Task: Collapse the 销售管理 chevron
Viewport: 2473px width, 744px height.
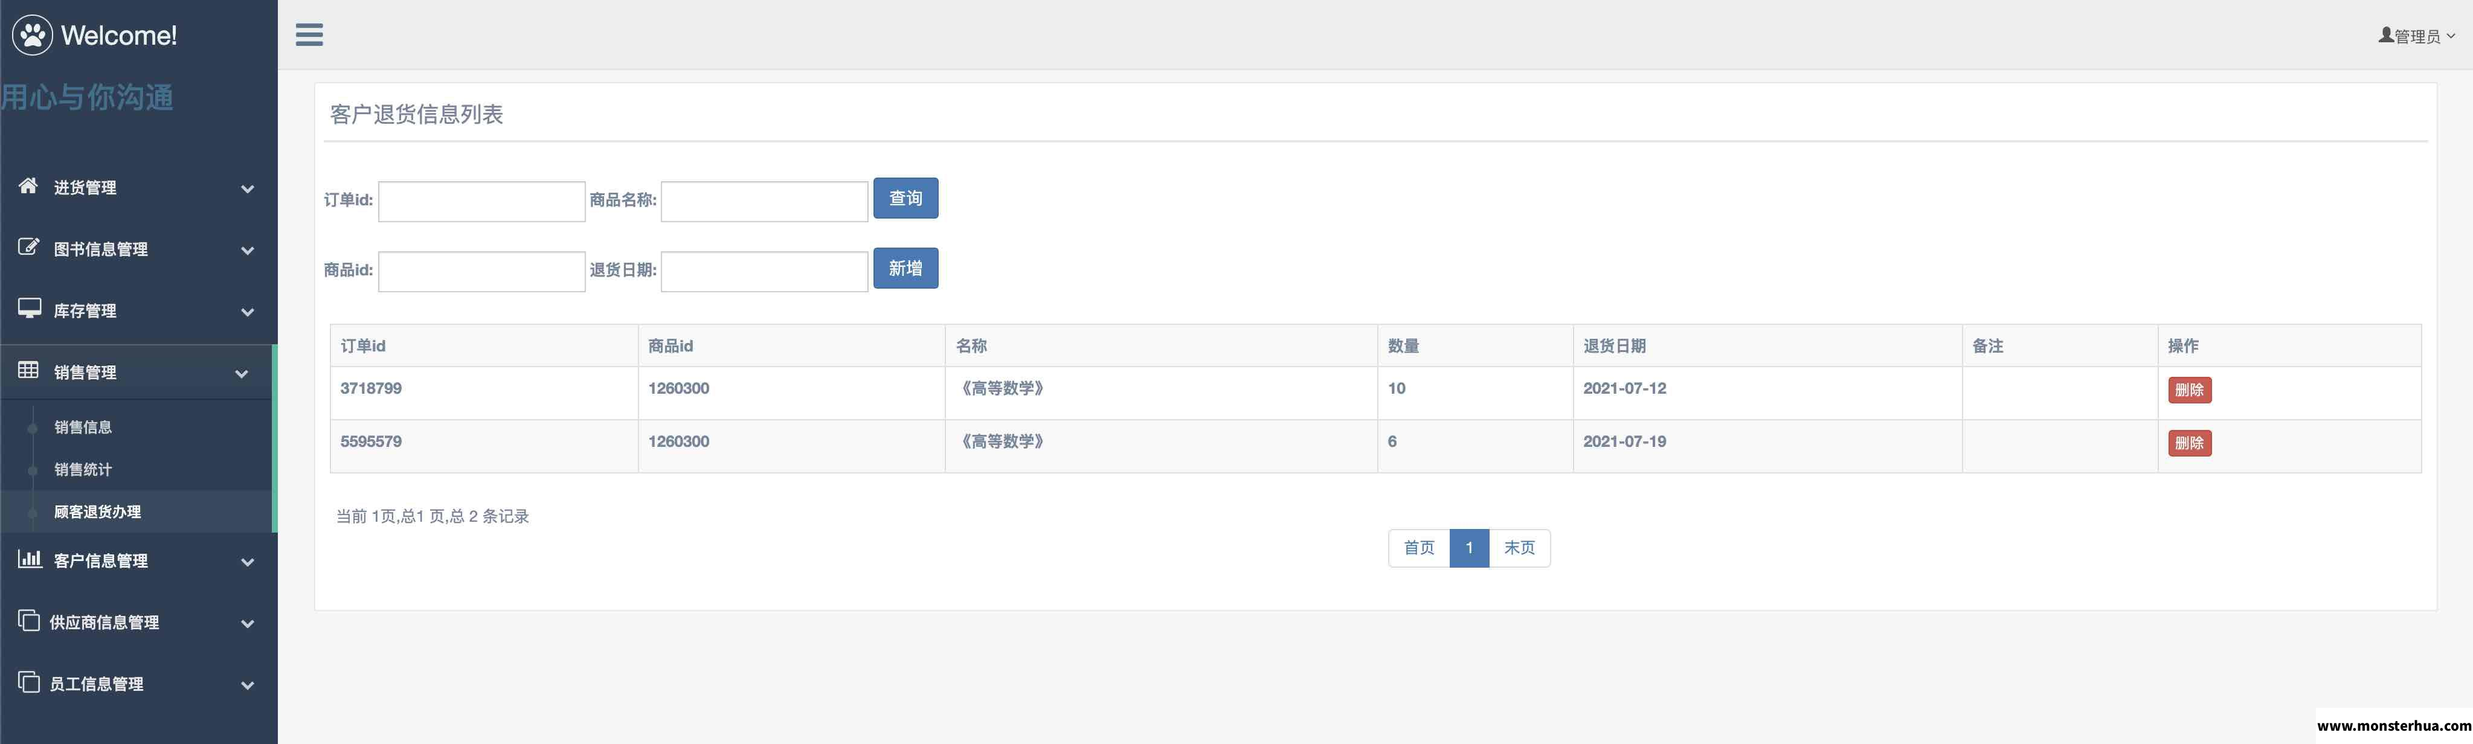Action: point(242,373)
